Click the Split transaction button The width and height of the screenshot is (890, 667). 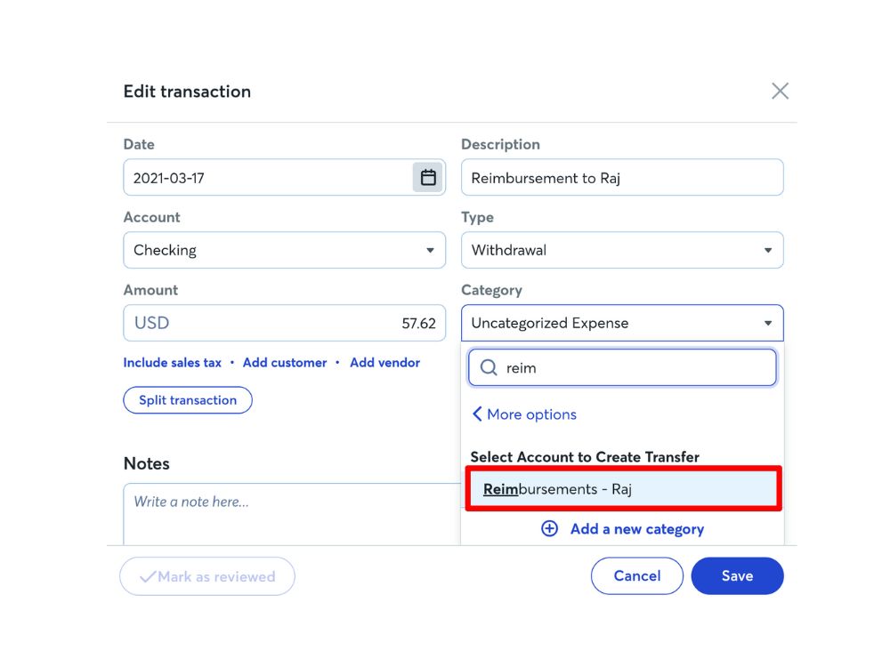188,400
